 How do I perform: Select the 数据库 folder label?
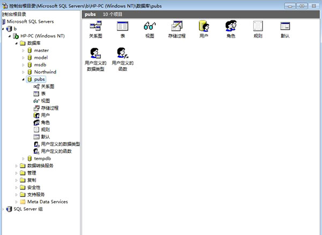34,43
